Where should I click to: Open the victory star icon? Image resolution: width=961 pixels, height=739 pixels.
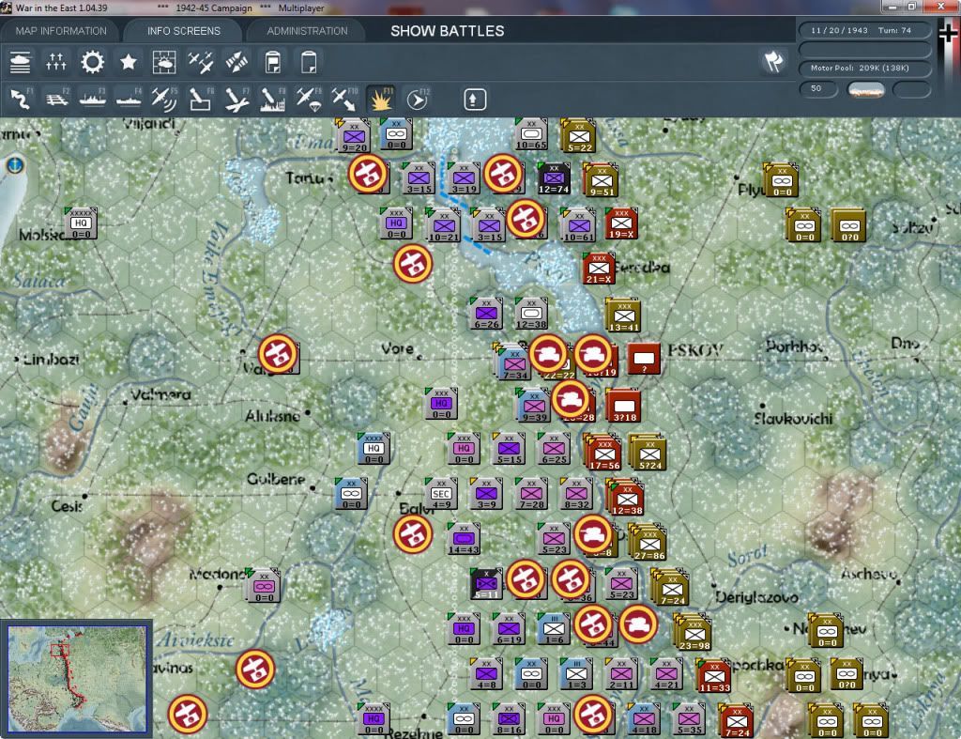128,62
